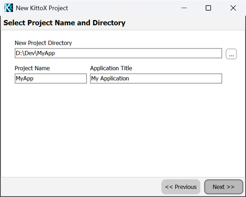The width and height of the screenshot is (246, 197).
Task: Click the Application Title label
Action: [111, 68]
